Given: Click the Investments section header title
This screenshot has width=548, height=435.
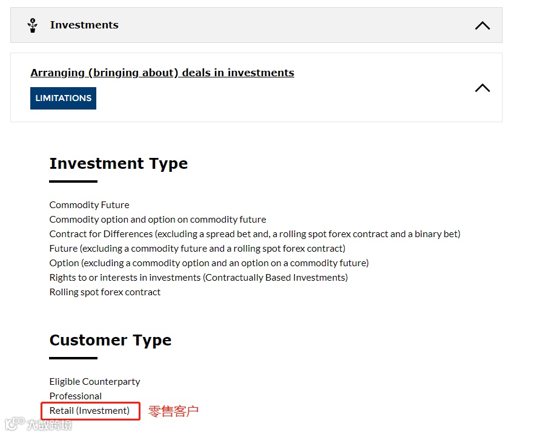Looking at the screenshot, I should tap(84, 25).
